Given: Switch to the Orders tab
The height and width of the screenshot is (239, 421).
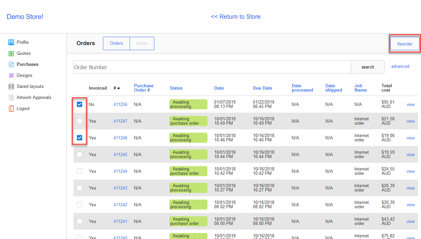Looking at the screenshot, I should [x=116, y=43].
